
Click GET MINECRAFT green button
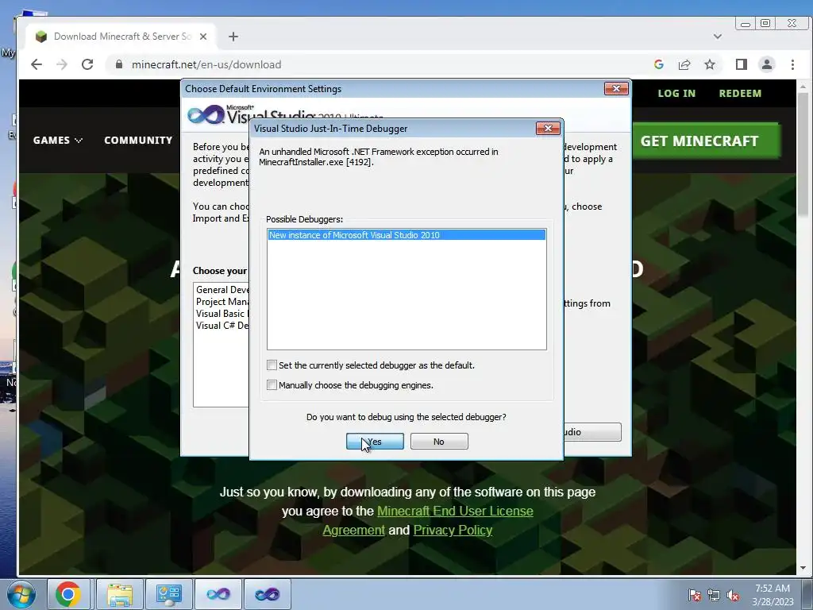pos(705,141)
